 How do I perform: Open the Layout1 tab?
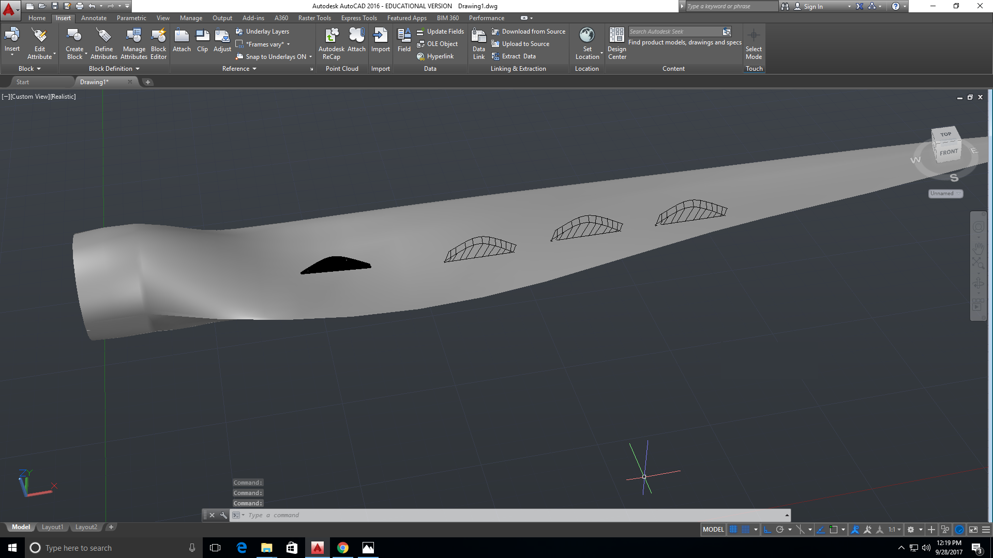coord(52,526)
